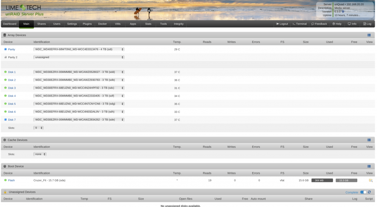377x207 pixels.
Task: Click the version info icon next to 6.5.3
Action: pos(343,12)
